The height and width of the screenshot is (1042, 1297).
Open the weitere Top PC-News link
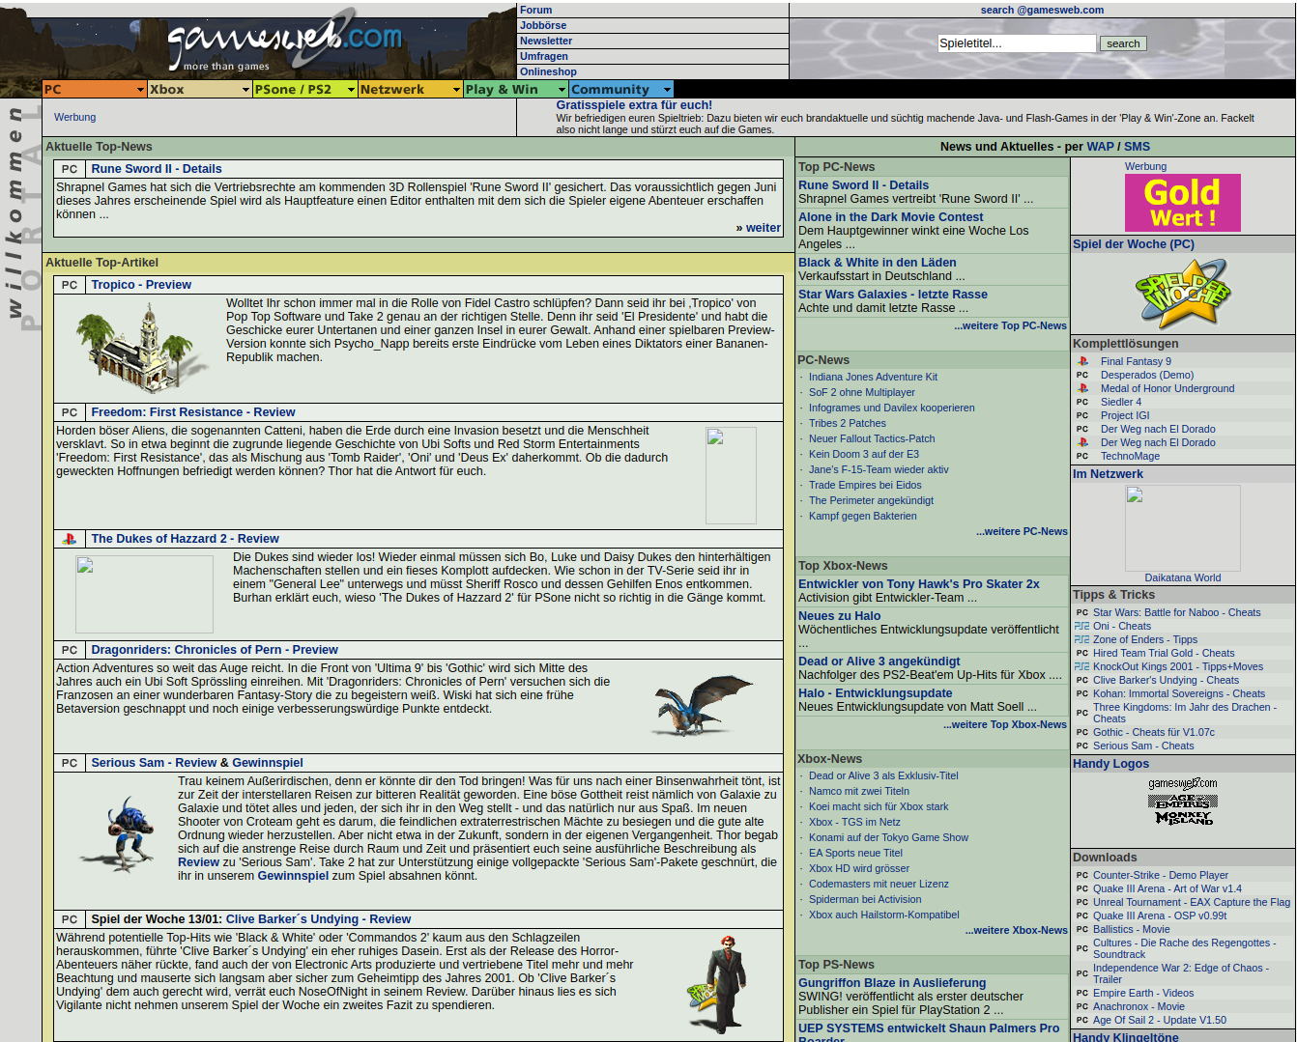[x=1010, y=325]
